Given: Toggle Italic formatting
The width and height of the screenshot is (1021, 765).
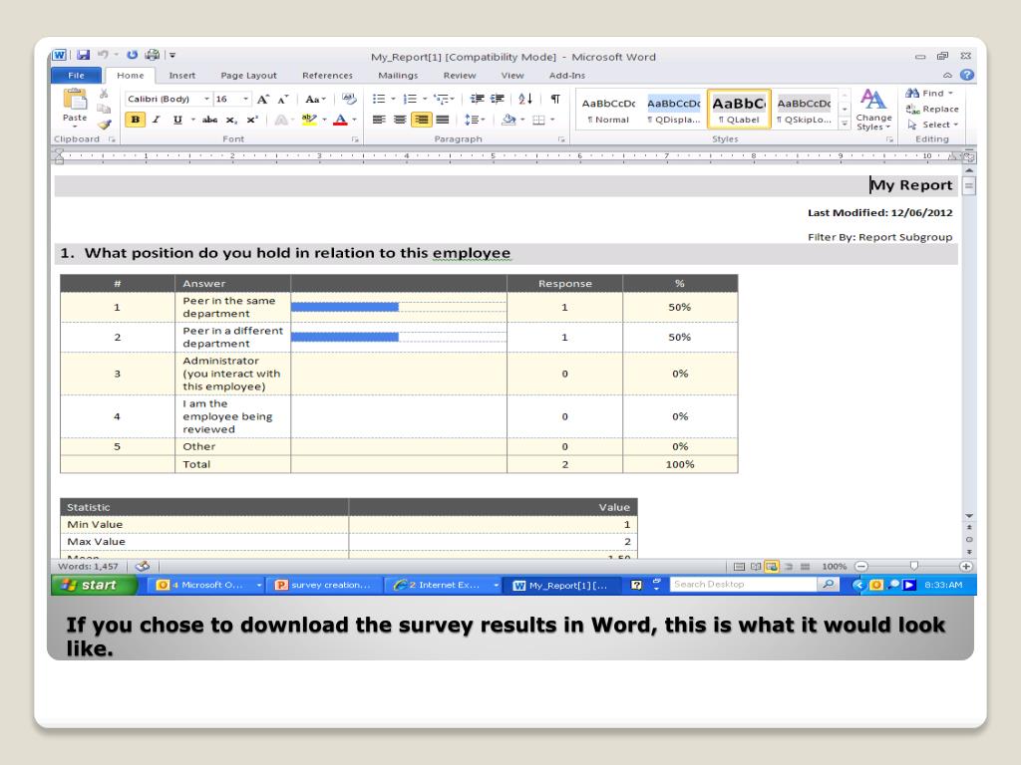Looking at the screenshot, I should pyautogui.click(x=157, y=120).
